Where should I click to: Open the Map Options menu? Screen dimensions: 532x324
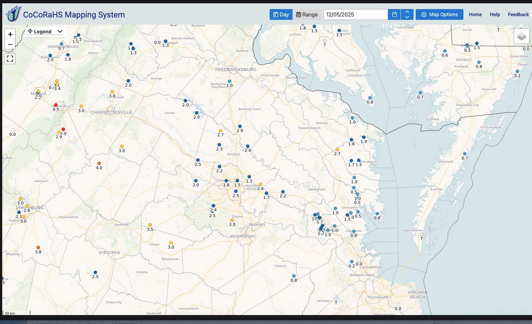439,15
